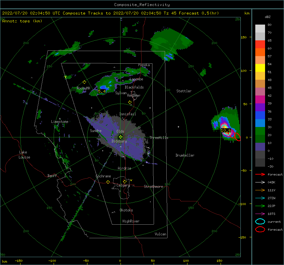Viewport: 284px width, 265px height.
Task: Select the white 04DK track arrow
Action: [260, 182]
